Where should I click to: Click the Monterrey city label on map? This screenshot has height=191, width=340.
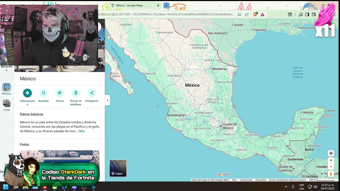(220, 69)
